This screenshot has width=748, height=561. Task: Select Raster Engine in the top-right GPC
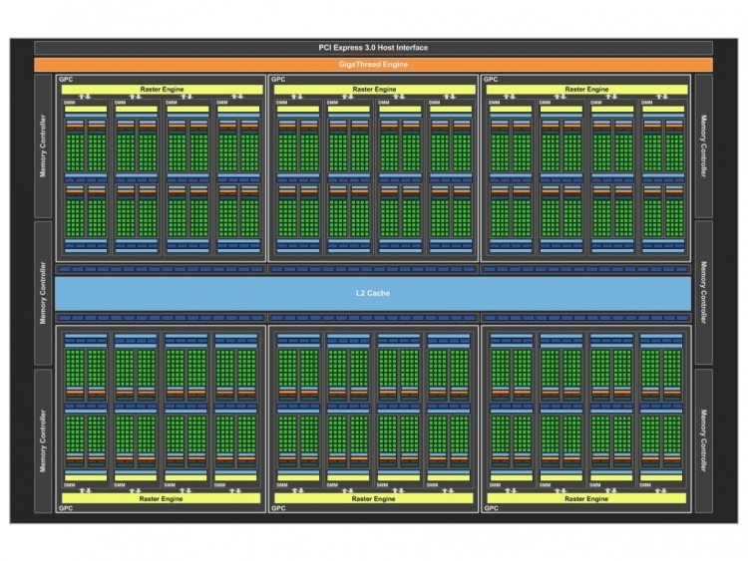pos(586,89)
